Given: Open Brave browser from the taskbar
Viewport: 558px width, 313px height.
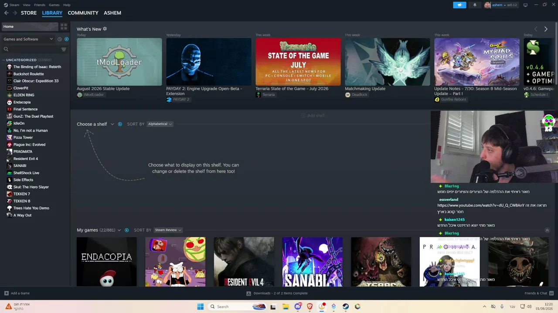Looking at the screenshot, I should (310, 306).
